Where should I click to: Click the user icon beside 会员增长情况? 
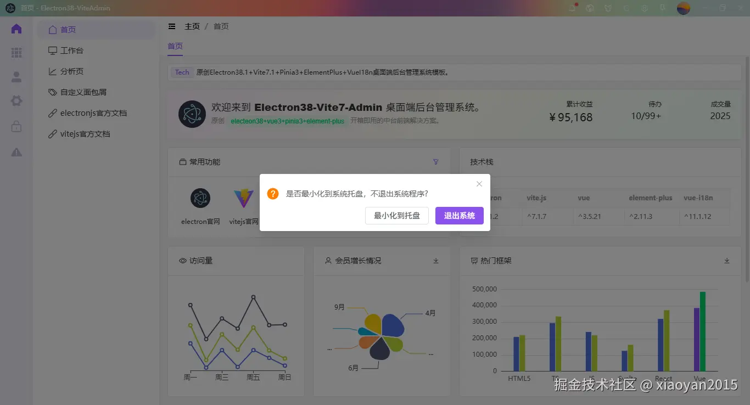click(x=328, y=261)
